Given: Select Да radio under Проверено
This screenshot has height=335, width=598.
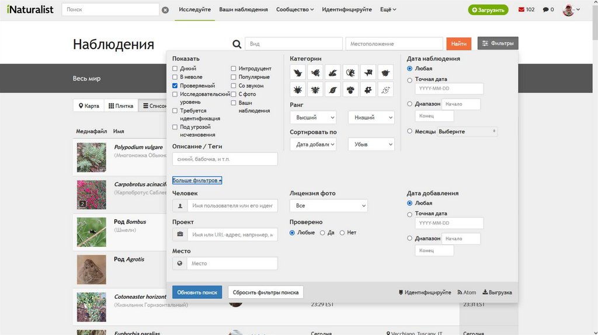Looking at the screenshot, I should (x=322, y=232).
